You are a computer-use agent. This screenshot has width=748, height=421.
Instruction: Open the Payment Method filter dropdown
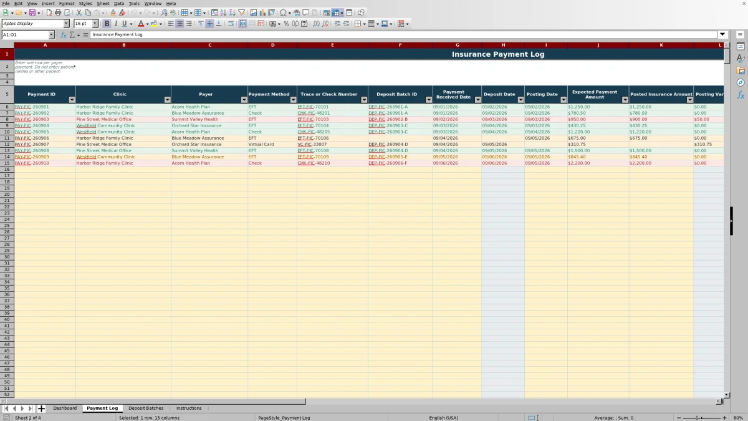tap(293, 100)
